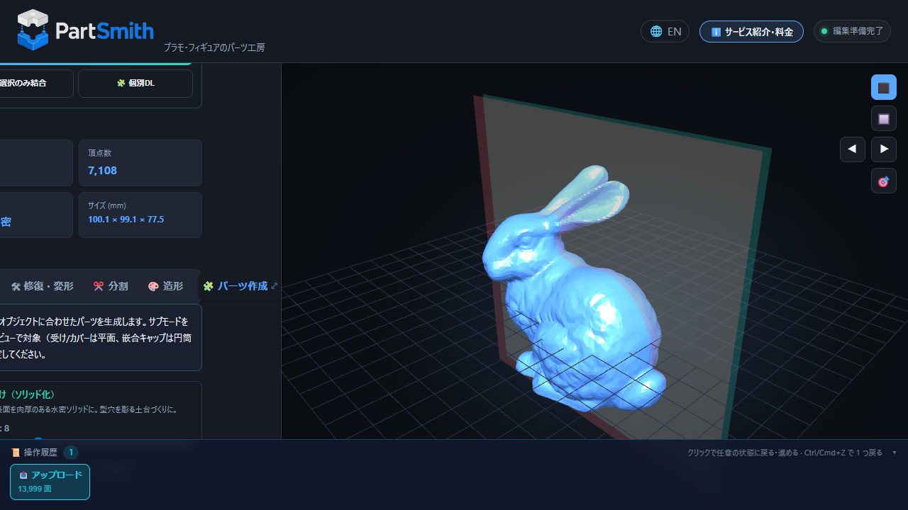The width and height of the screenshot is (908, 510).
Task: Click the 個別DL download button
Action: [135, 83]
